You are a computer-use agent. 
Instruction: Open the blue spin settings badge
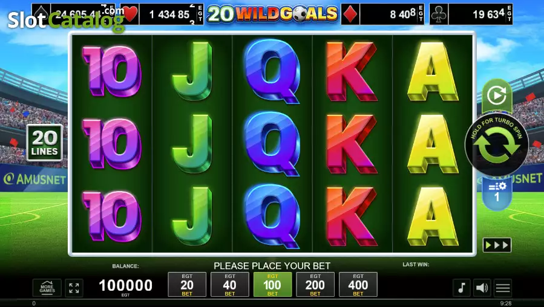point(497,193)
